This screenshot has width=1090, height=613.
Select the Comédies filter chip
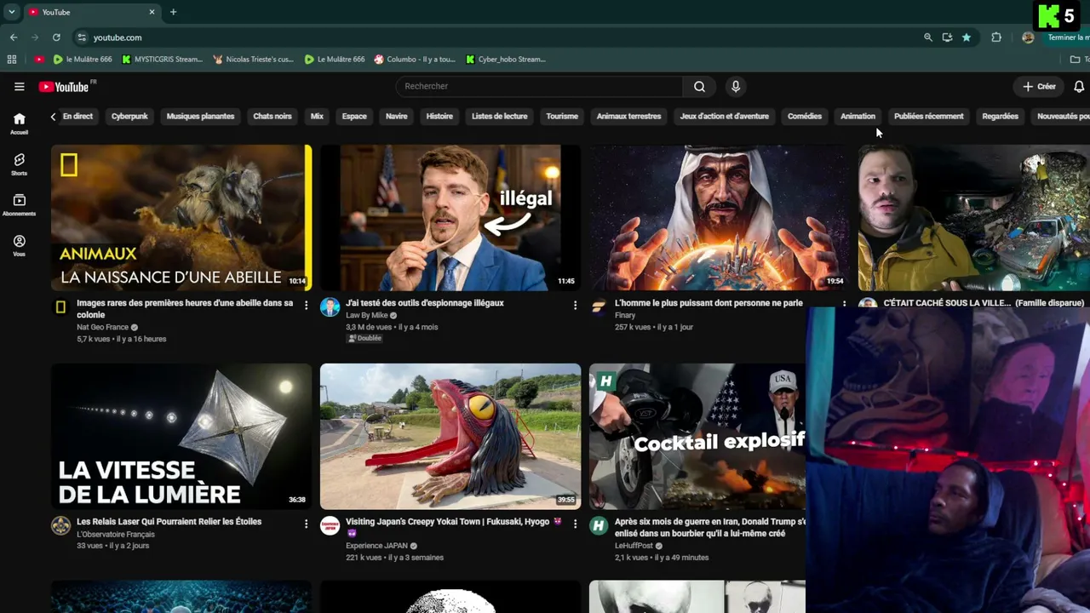click(805, 117)
